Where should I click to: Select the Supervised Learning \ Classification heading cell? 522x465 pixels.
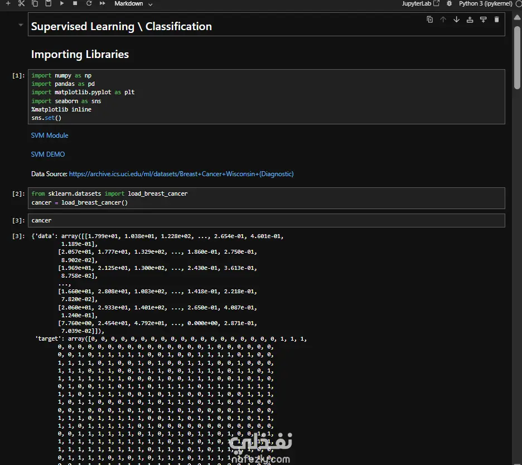[267, 25]
